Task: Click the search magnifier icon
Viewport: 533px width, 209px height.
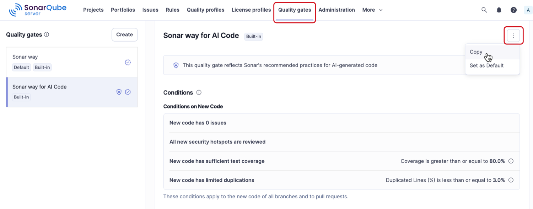Action: click(x=484, y=10)
